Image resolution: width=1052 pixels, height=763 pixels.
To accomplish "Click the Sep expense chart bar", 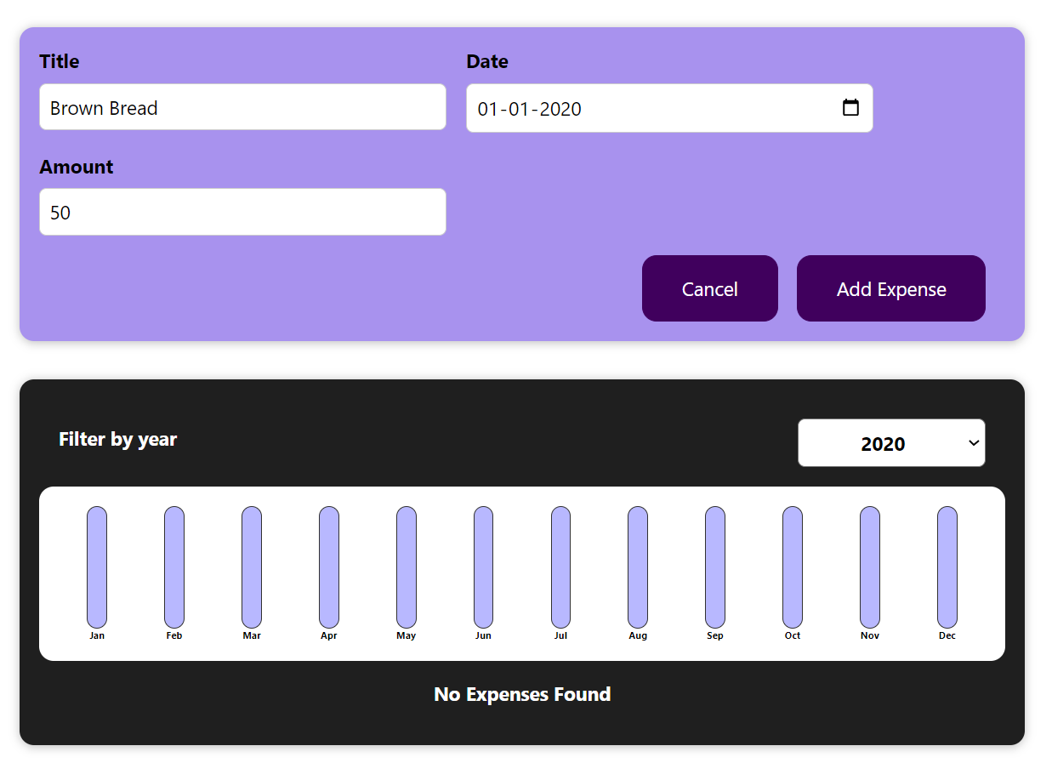I will pos(714,566).
